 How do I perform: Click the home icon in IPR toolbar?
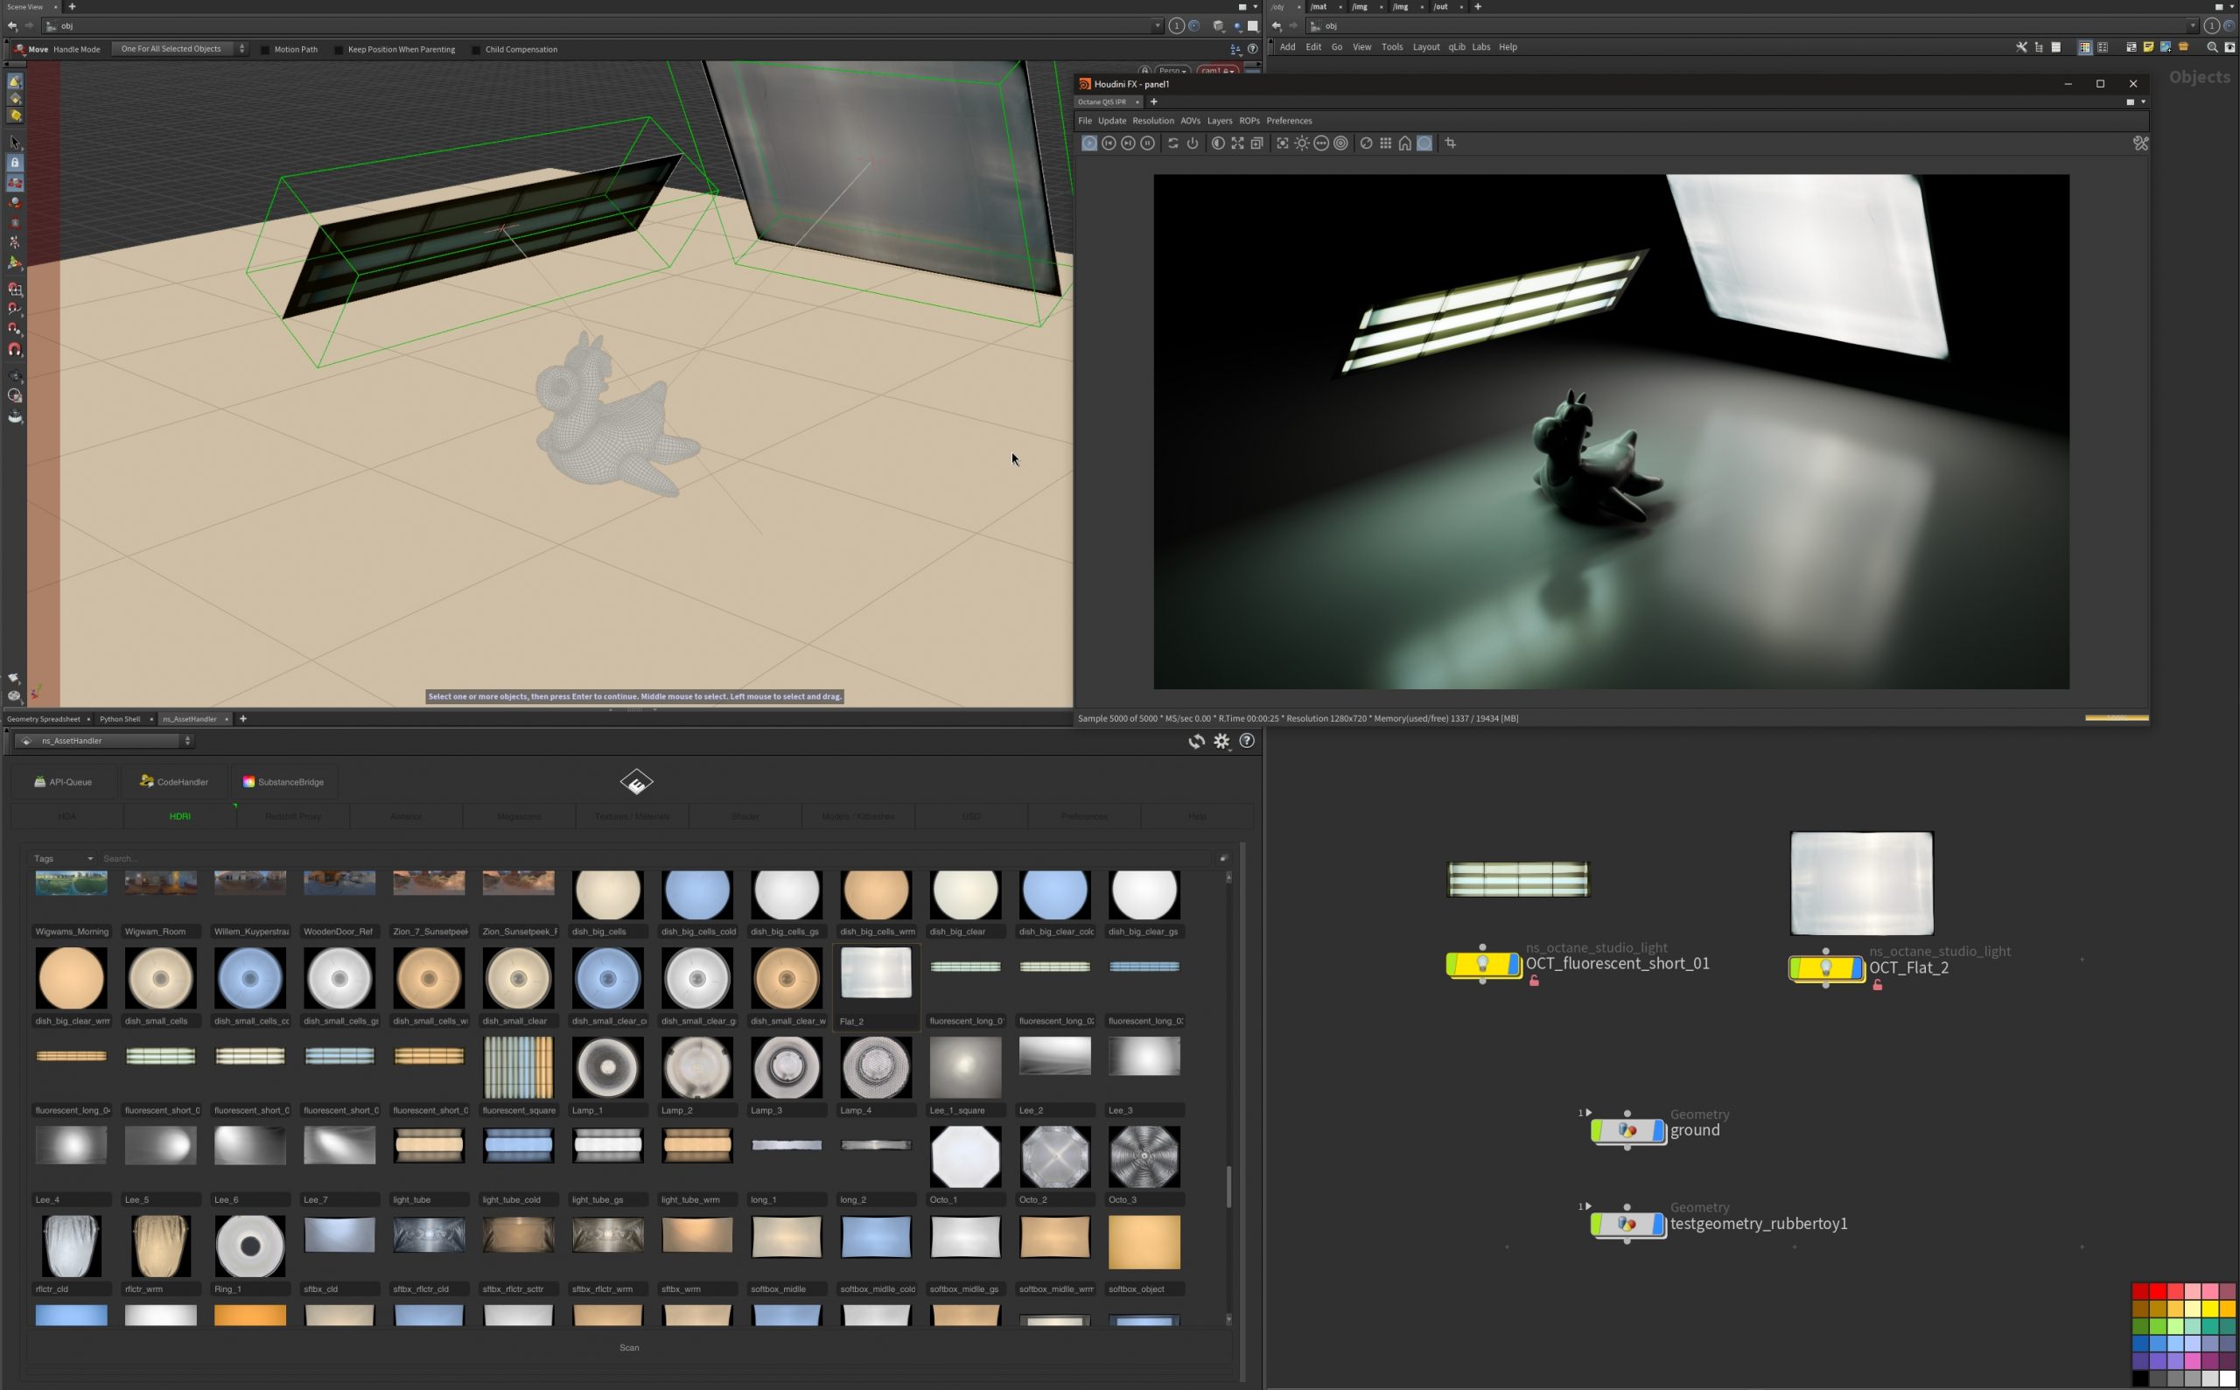[1404, 143]
